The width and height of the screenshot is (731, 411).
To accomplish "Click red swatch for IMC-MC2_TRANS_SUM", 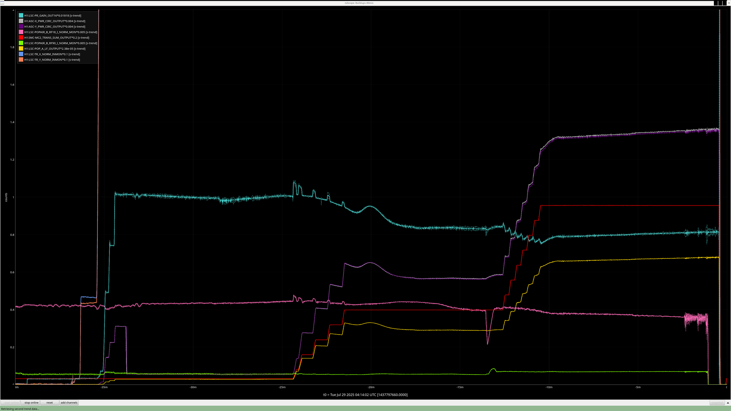I will coord(21,38).
